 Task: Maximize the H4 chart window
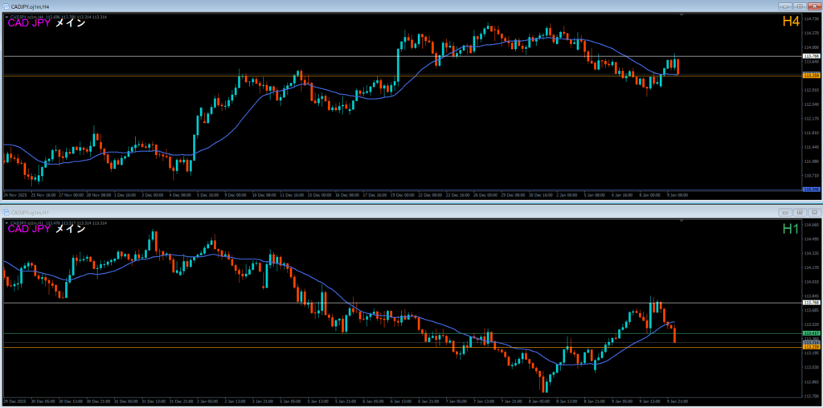[799, 7]
